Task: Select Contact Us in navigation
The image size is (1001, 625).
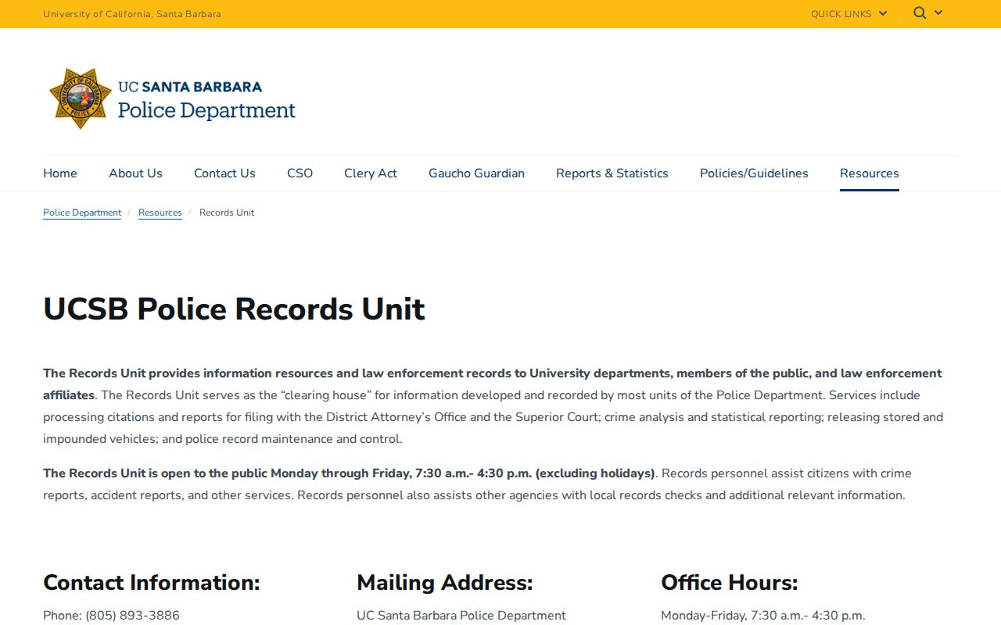Action: point(224,173)
